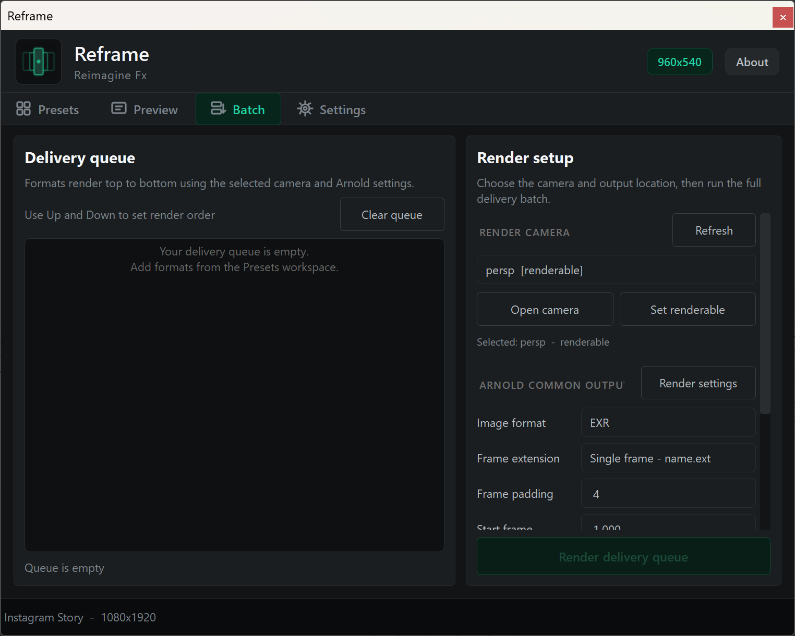Open Arnold Render settings
795x636 pixels.
click(698, 383)
